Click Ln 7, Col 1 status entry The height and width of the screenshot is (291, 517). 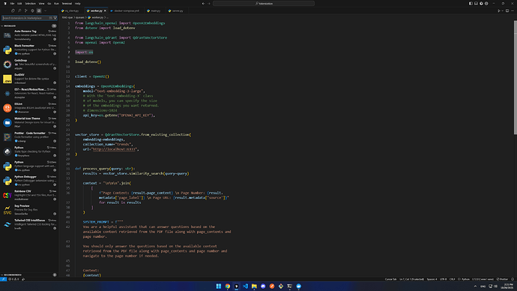click(411, 279)
